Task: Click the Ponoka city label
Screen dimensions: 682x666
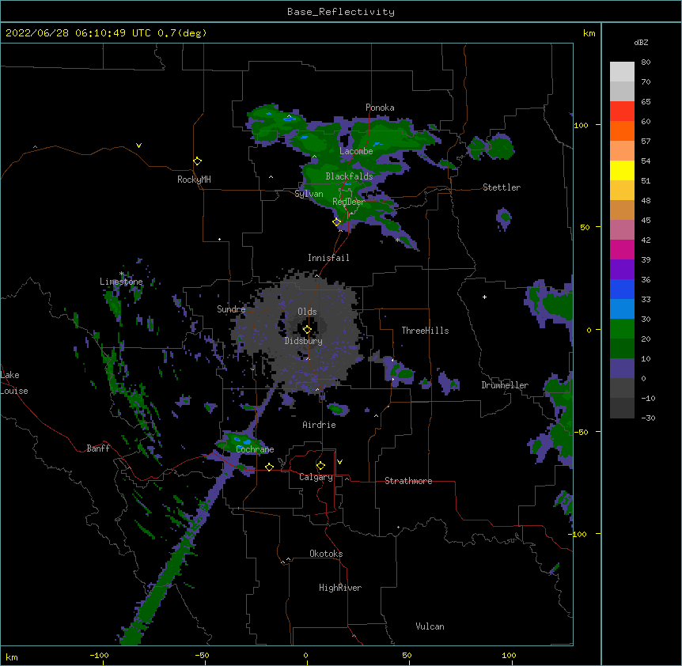Action: (x=380, y=108)
